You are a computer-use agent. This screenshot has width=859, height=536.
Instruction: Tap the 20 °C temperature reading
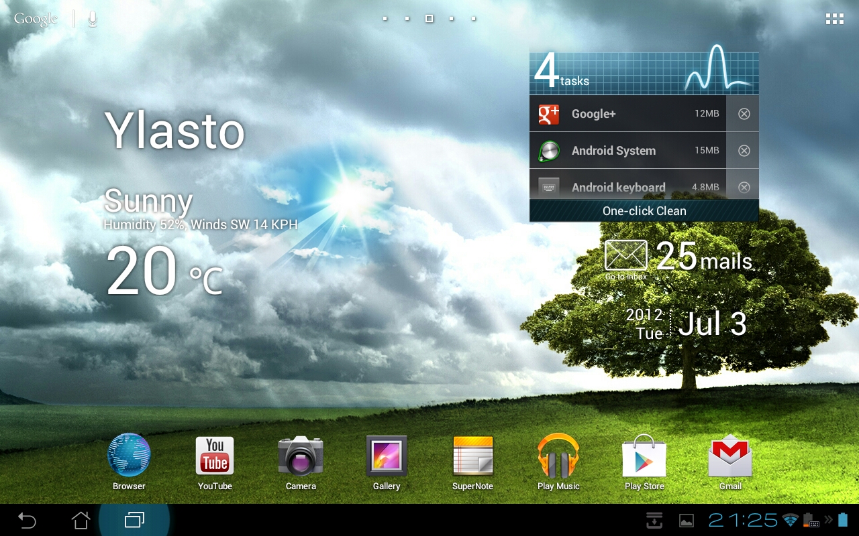tap(164, 271)
